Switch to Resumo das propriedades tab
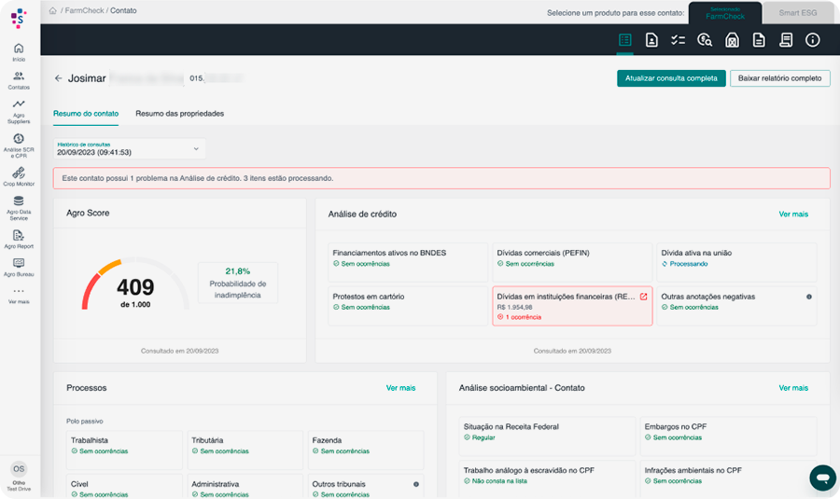840x499 pixels. click(x=179, y=114)
